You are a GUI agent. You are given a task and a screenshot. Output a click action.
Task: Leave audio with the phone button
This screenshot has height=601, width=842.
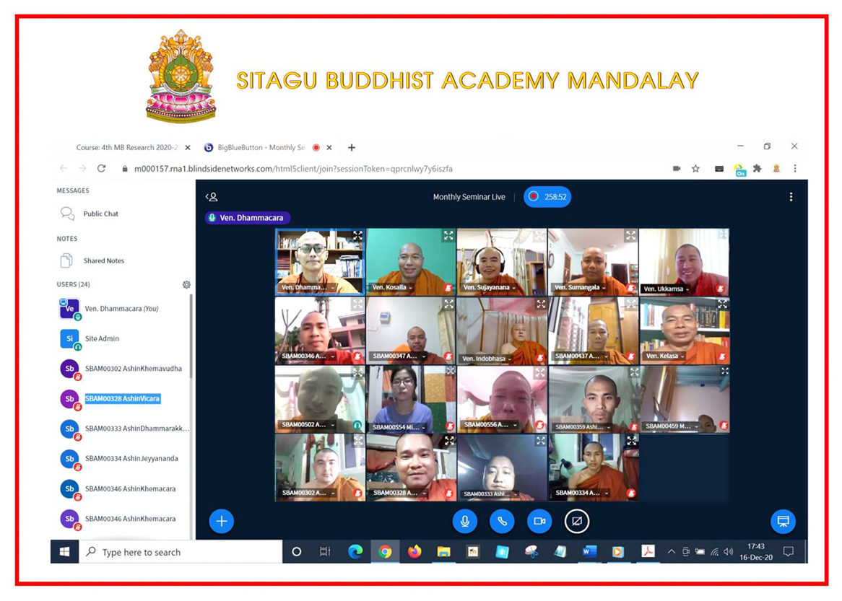pyautogui.click(x=502, y=521)
